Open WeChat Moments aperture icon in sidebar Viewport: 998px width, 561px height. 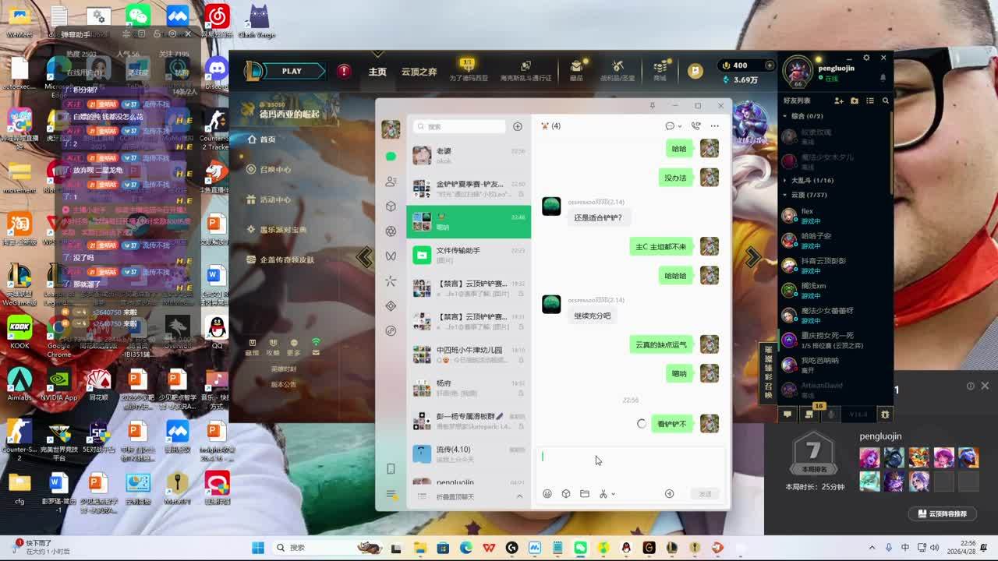(391, 231)
